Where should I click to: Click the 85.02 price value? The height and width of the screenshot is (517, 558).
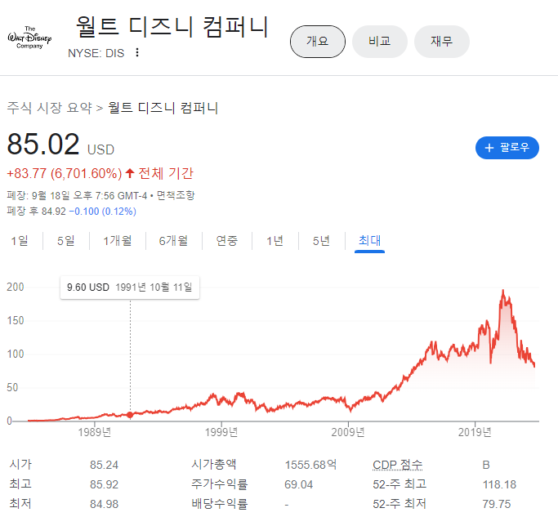43,144
